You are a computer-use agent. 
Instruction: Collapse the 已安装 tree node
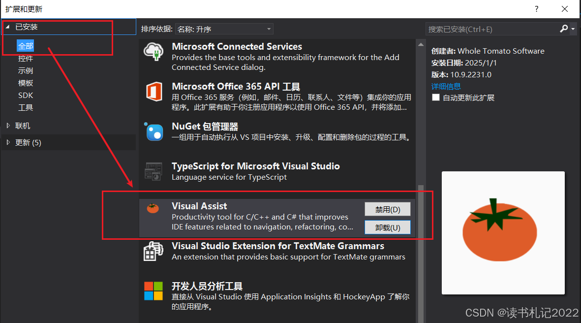tap(8, 27)
